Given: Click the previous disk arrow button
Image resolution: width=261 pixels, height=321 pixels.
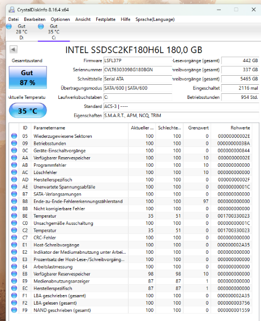Looking at the screenshot, I should click(14, 49).
